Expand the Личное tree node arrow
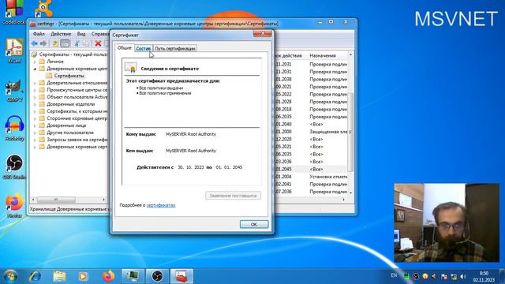505x284 pixels. coord(35,62)
